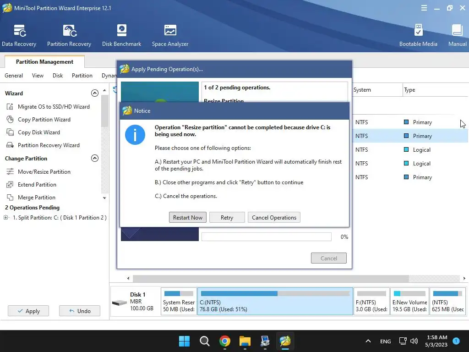The image size is (469, 352).
Task: Open network status in system tray
Action: [403, 341]
